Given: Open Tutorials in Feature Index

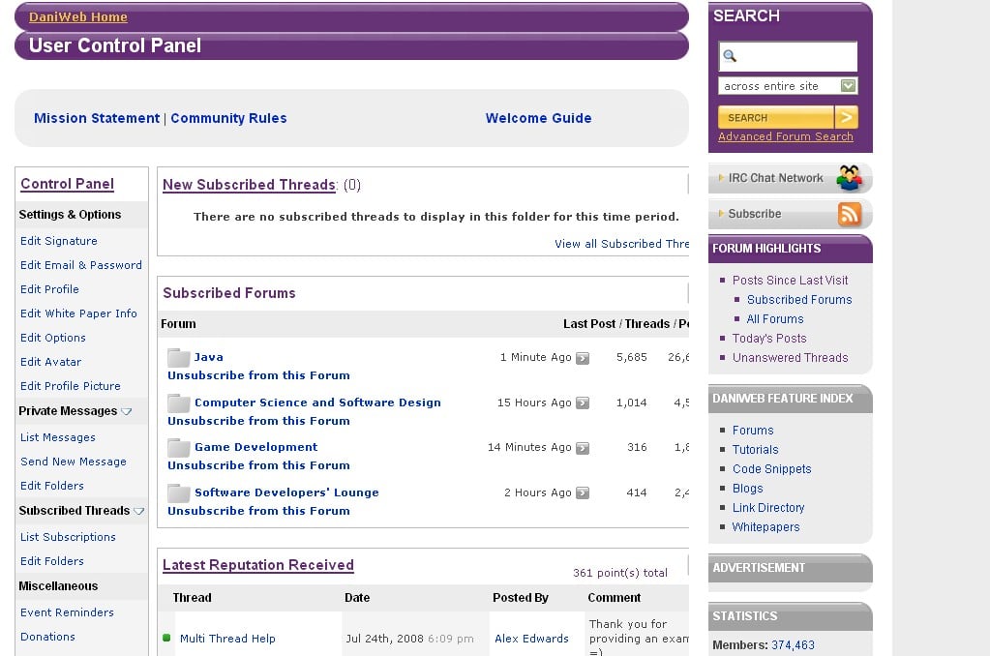Looking at the screenshot, I should [755, 450].
